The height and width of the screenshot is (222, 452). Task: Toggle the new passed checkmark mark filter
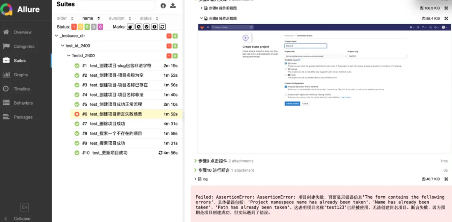click(x=146, y=27)
